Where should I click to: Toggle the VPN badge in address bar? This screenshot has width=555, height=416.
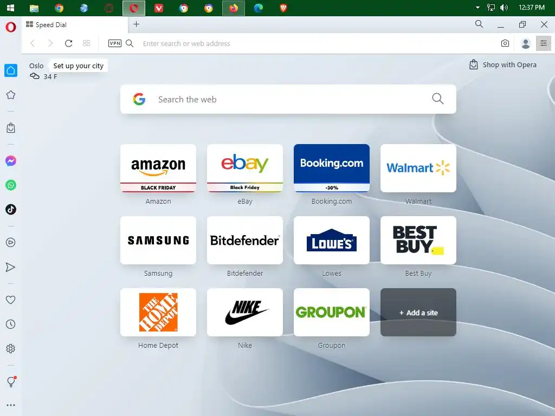[115, 43]
